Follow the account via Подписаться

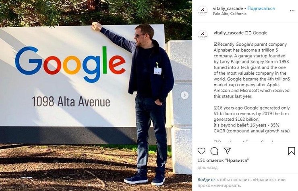pos(261,8)
